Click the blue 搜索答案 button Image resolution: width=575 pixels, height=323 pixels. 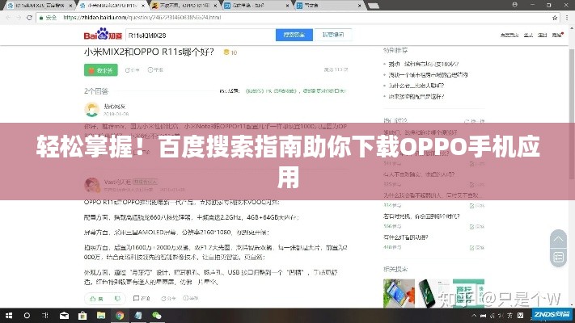(x=294, y=35)
